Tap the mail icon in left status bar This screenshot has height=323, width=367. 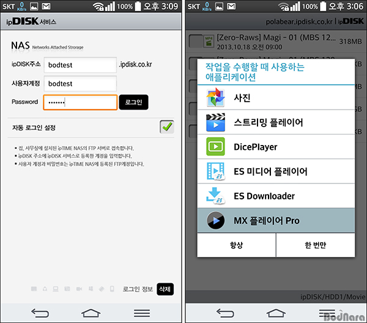[46, 6]
